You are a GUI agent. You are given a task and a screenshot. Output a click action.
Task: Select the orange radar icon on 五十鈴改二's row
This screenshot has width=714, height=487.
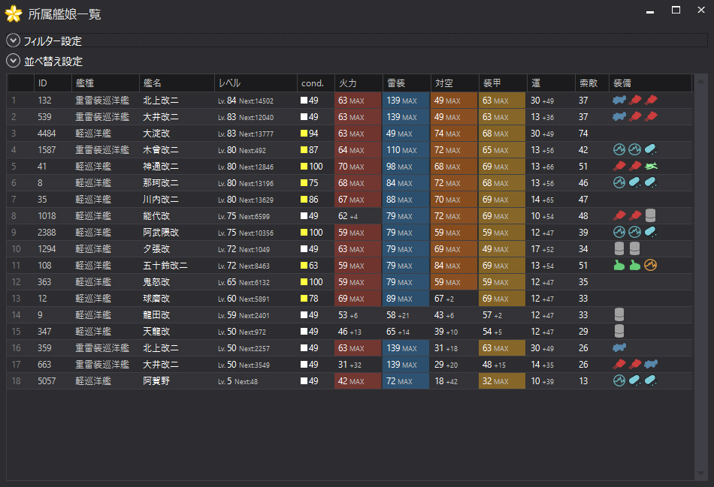[x=650, y=264]
